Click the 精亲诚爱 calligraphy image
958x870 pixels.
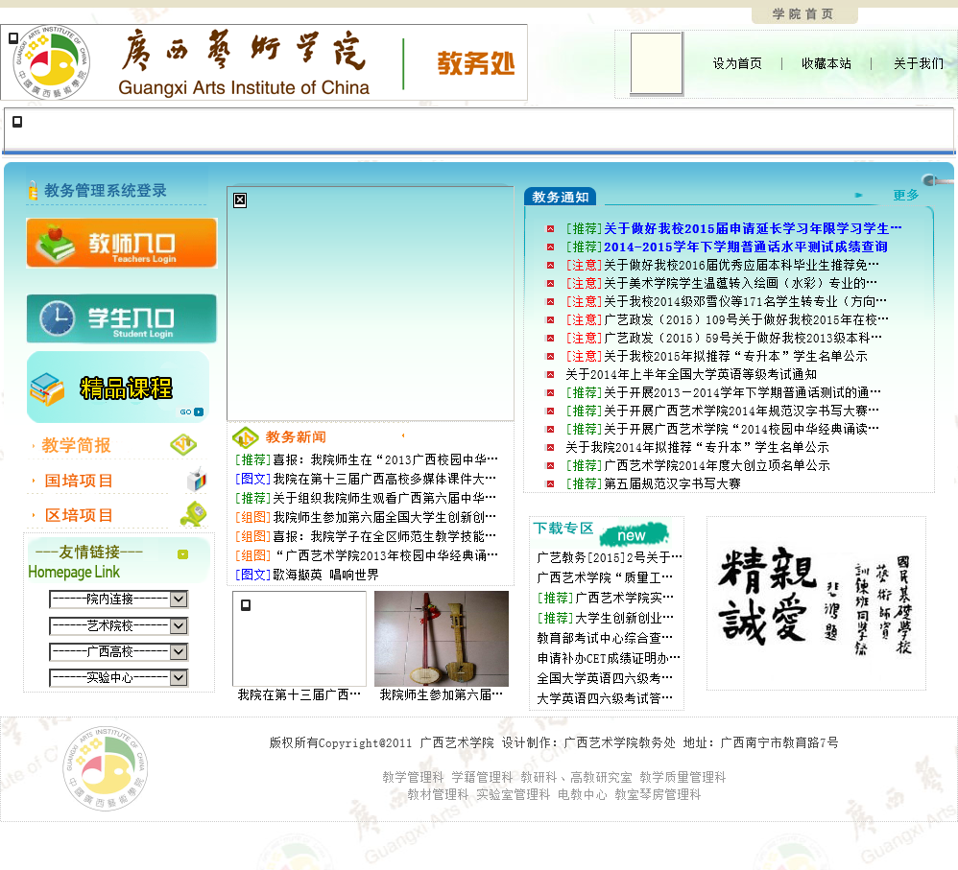pyautogui.click(x=816, y=602)
